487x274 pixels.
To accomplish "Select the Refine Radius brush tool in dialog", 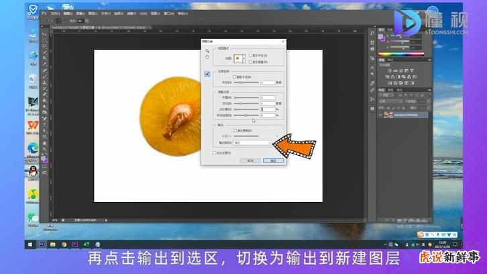I will tap(207, 74).
